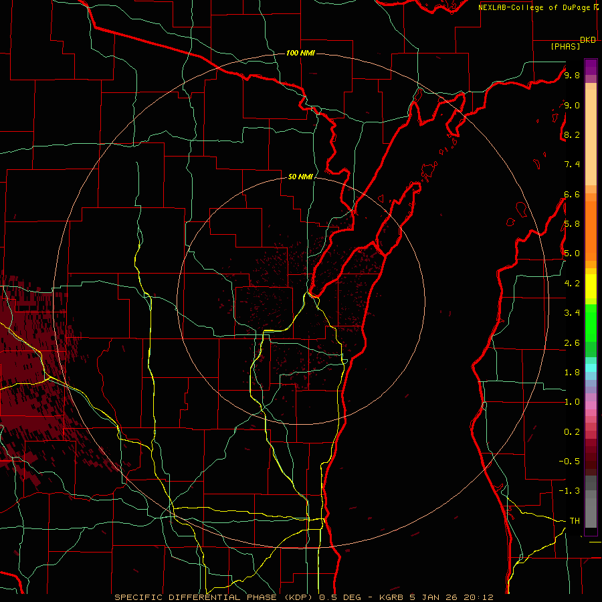Click the bright green segment of the color bar
The width and height of the screenshot is (602, 602).
(x=591, y=323)
